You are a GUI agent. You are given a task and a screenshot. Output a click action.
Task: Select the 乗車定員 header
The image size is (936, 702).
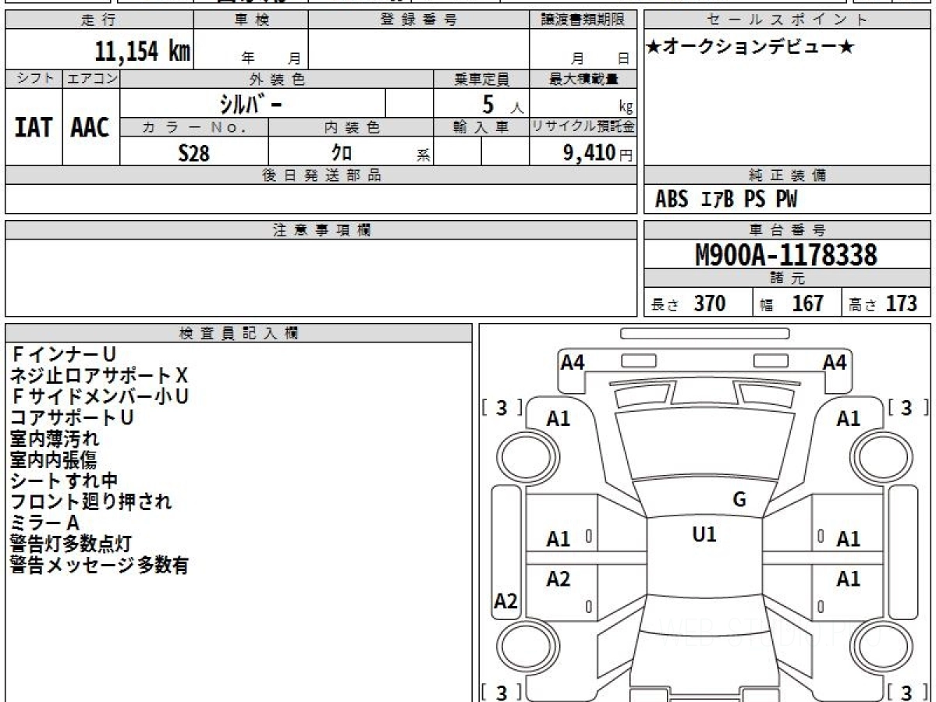pyautogui.click(x=481, y=79)
